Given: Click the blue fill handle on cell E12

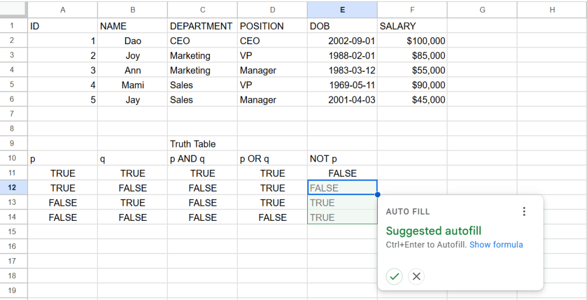Looking at the screenshot, I should (377, 195).
